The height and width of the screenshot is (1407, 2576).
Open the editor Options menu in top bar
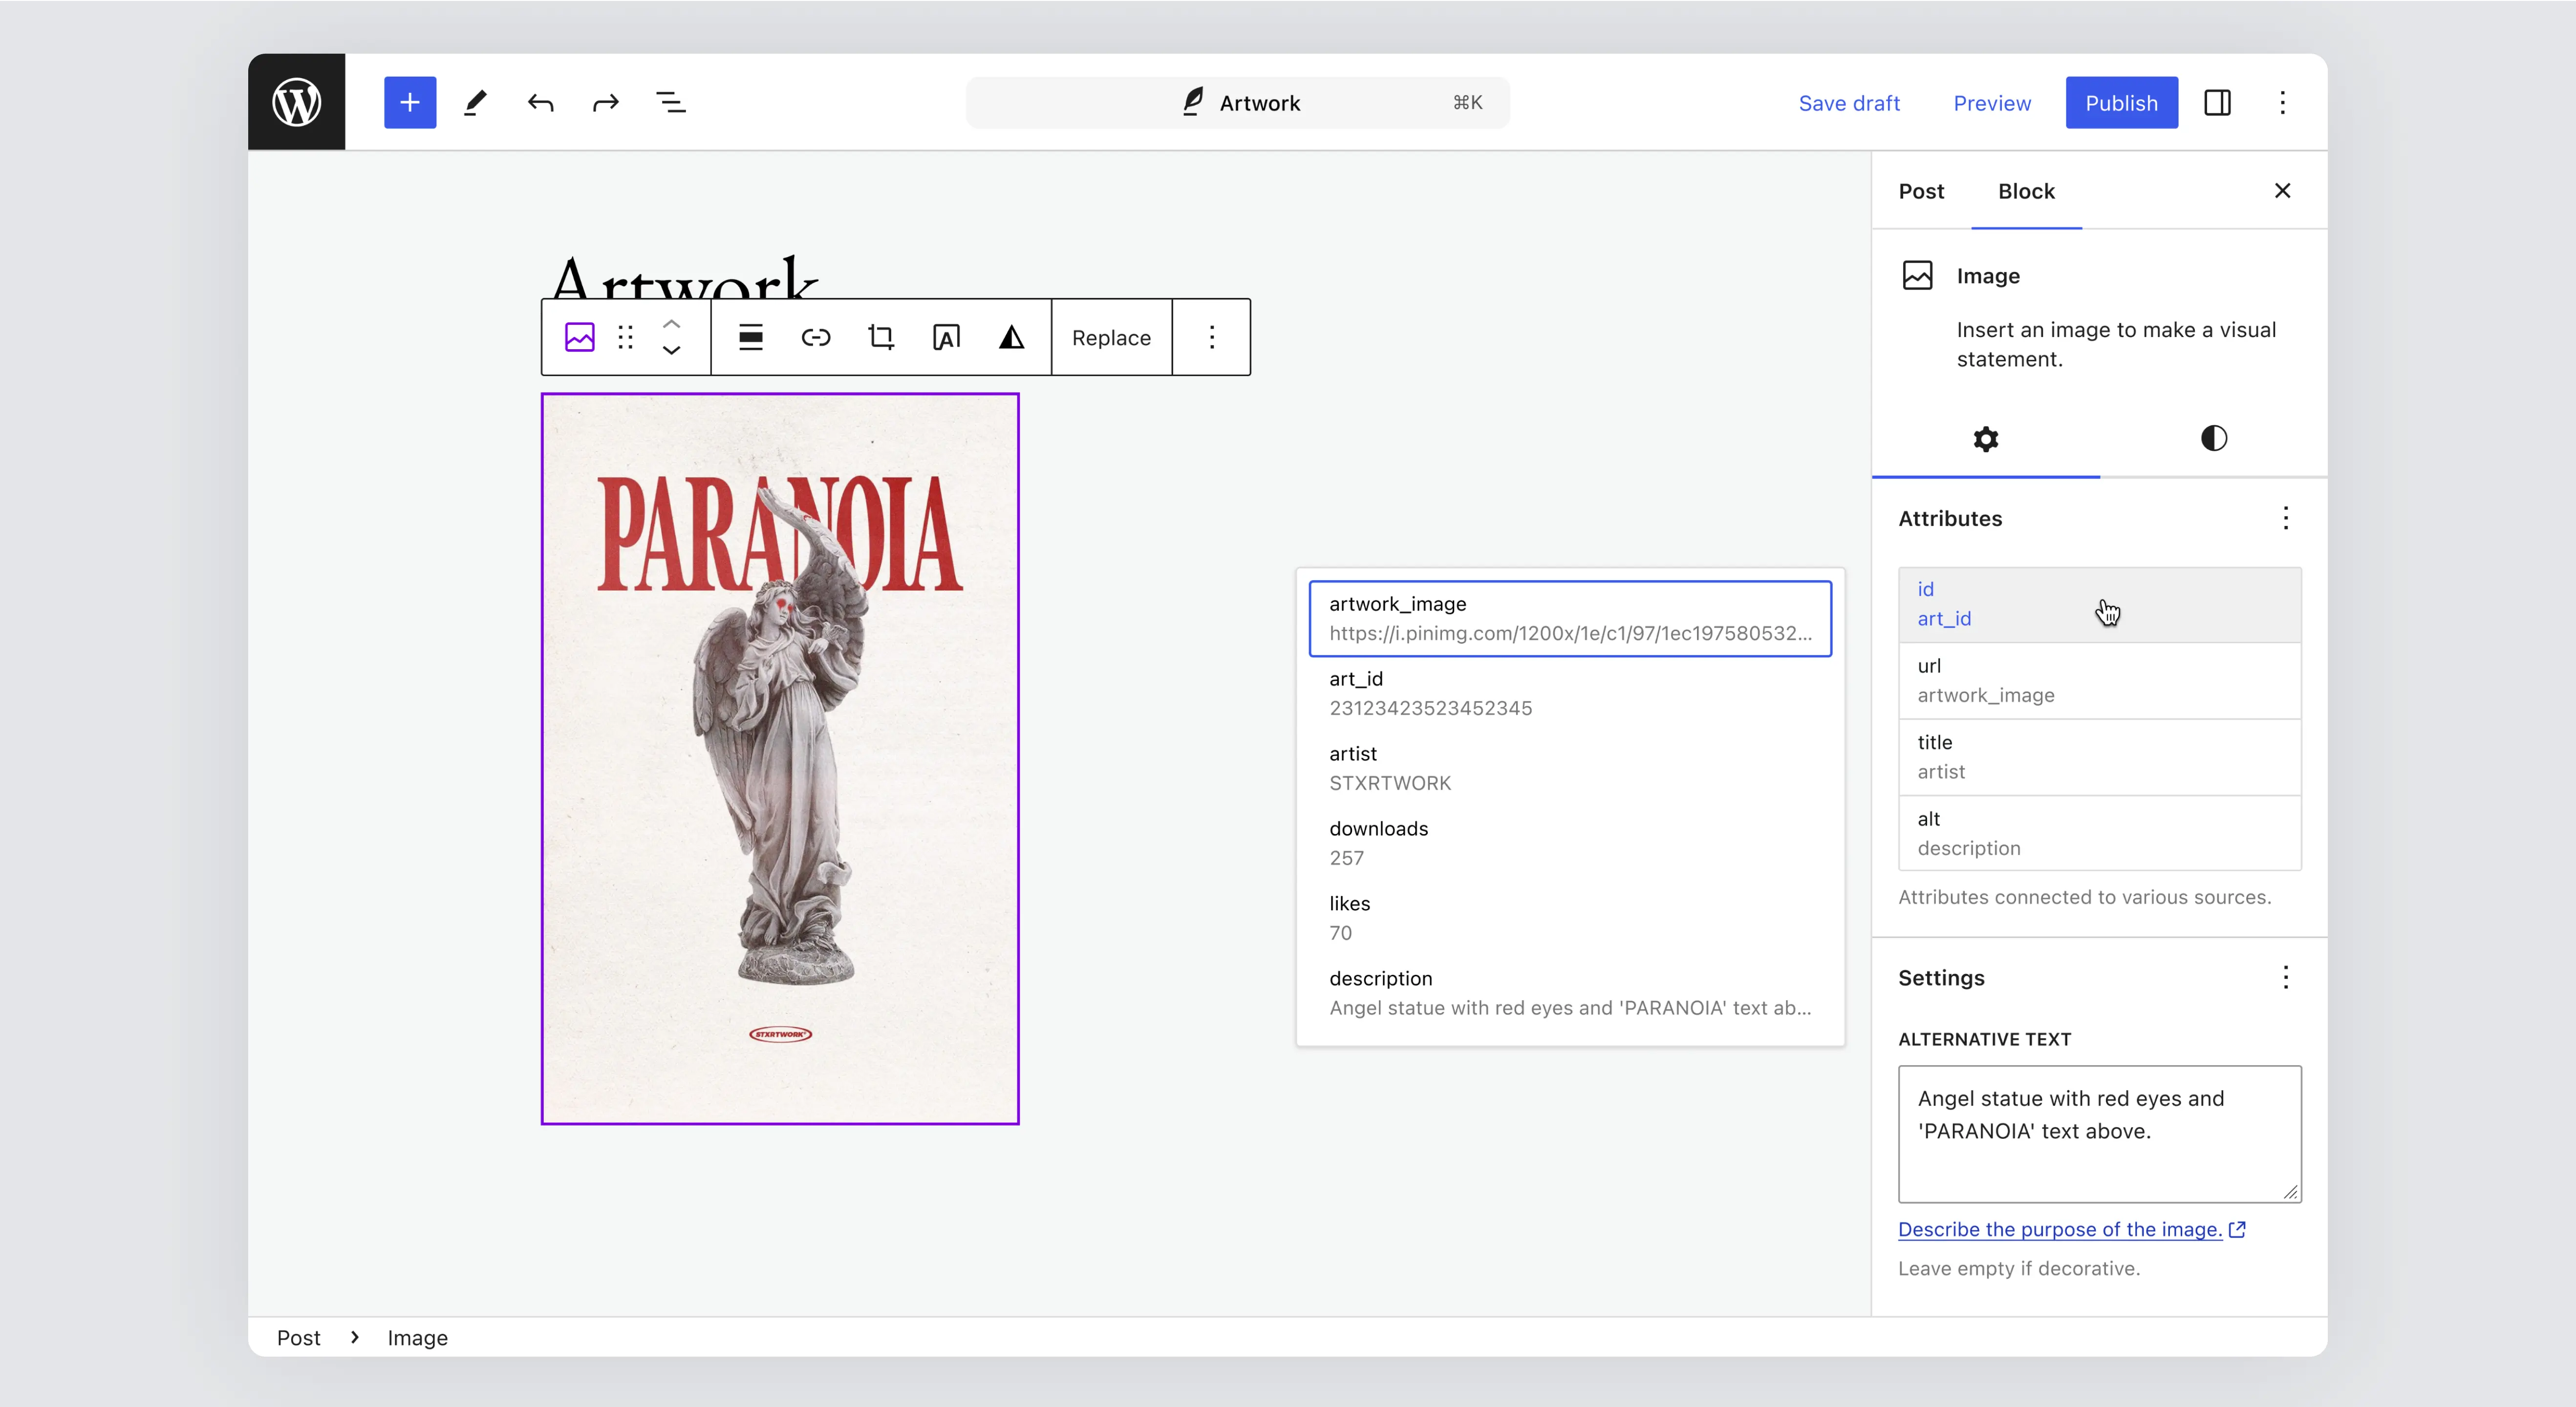[x=2282, y=102]
